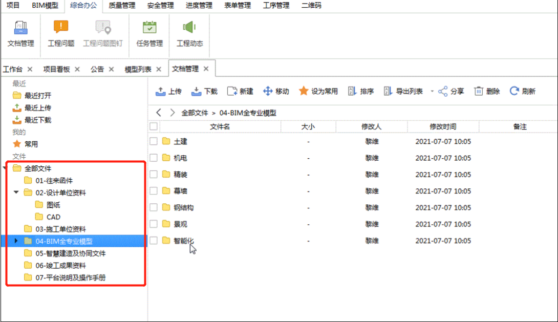
Task: Expand the 04-BIM全专业模型 tree node
Action: coord(15,240)
